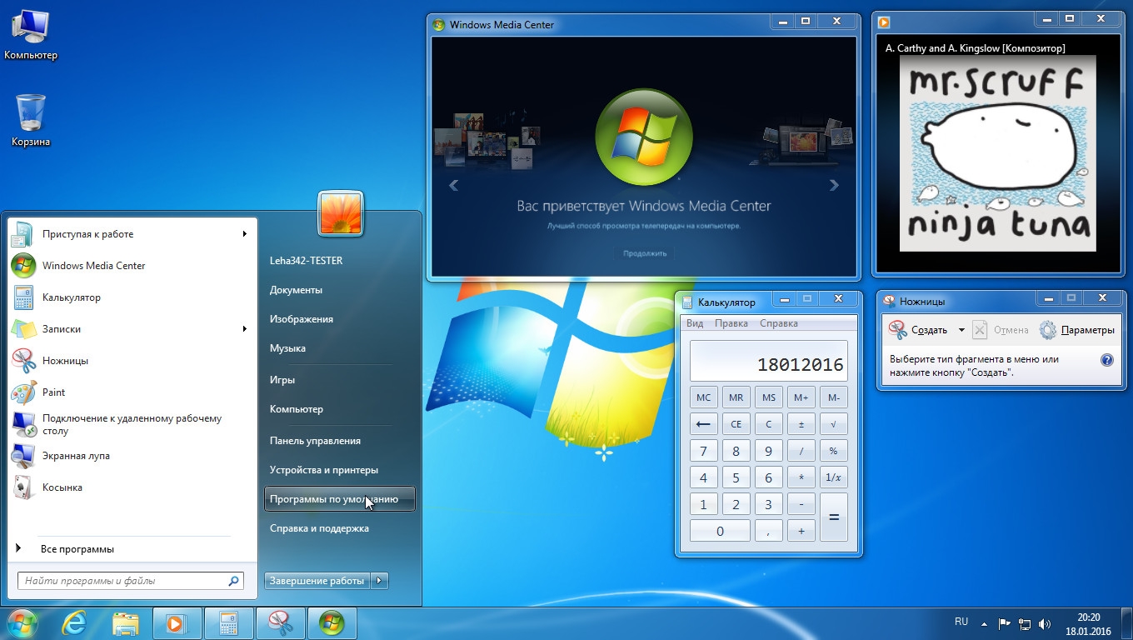Open the Справка menu in Калькулятор
The height and width of the screenshot is (640, 1133).
[x=779, y=323]
